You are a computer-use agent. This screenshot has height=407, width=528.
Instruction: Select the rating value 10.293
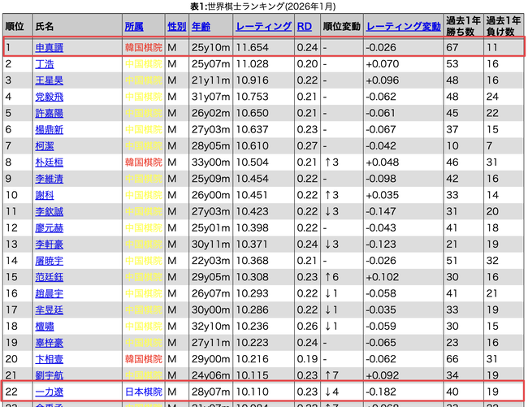252,293
